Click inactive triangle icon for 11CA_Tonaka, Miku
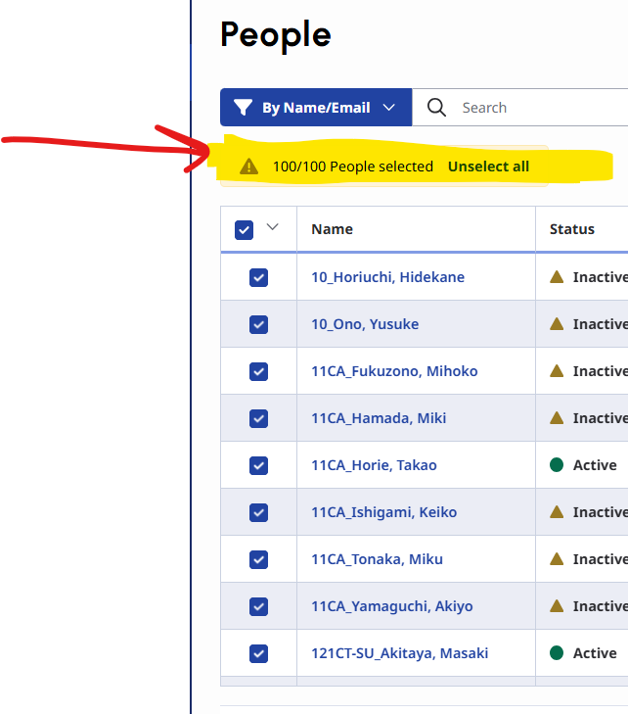The image size is (628, 714). click(x=557, y=558)
